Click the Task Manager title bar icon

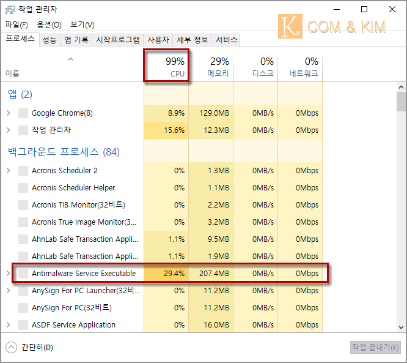tap(10, 10)
